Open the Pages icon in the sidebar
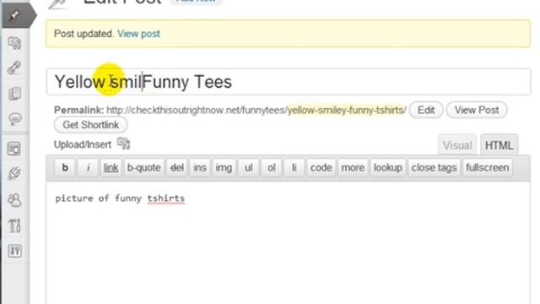Viewport: 540px width, 304px height. coord(14,94)
